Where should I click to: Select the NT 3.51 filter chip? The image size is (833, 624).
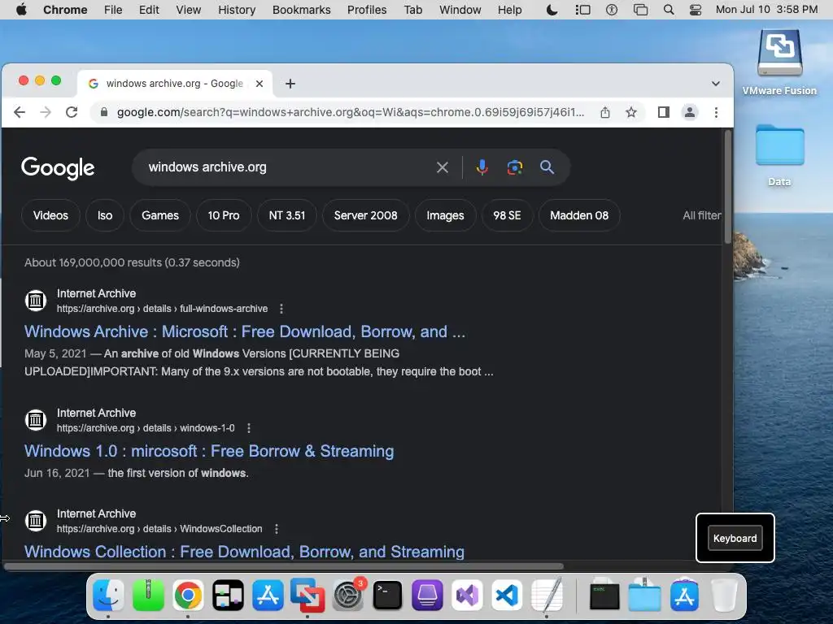pos(287,215)
